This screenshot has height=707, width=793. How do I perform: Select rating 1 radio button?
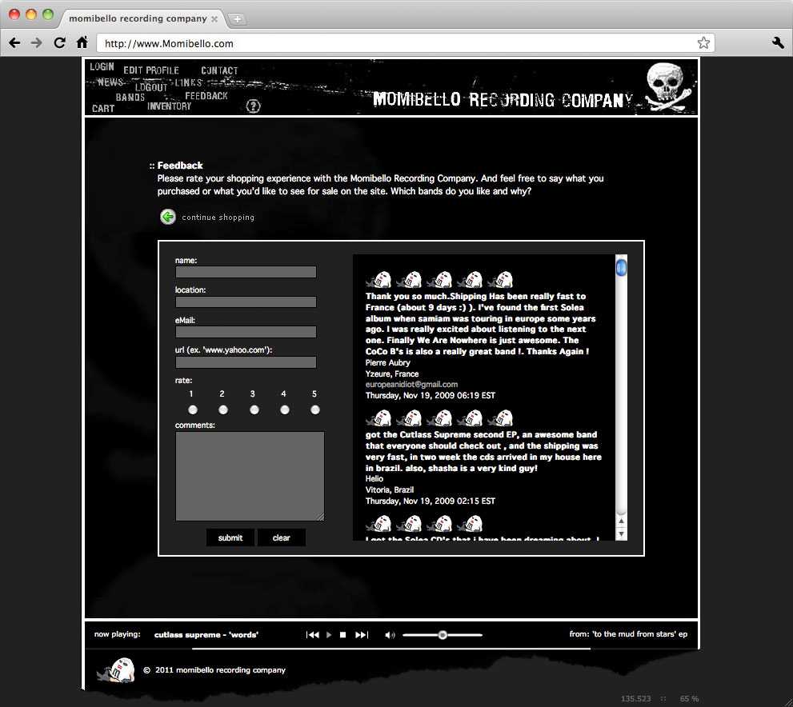pyautogui.click(x=192, y=409)
